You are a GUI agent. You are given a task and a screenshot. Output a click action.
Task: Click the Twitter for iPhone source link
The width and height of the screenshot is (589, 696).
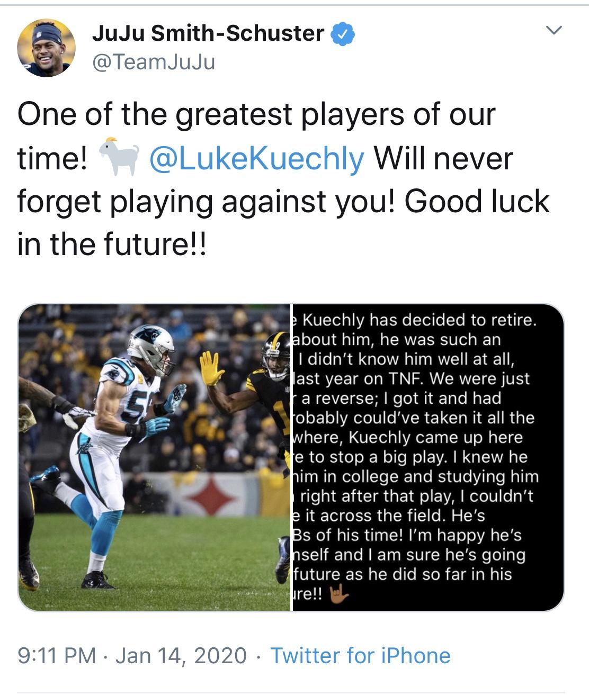click(x=360, y=655)
